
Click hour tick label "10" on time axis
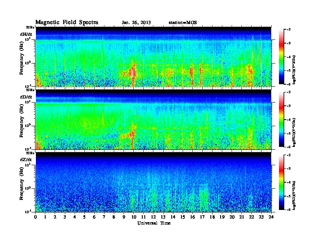click(x=133, y=217)
